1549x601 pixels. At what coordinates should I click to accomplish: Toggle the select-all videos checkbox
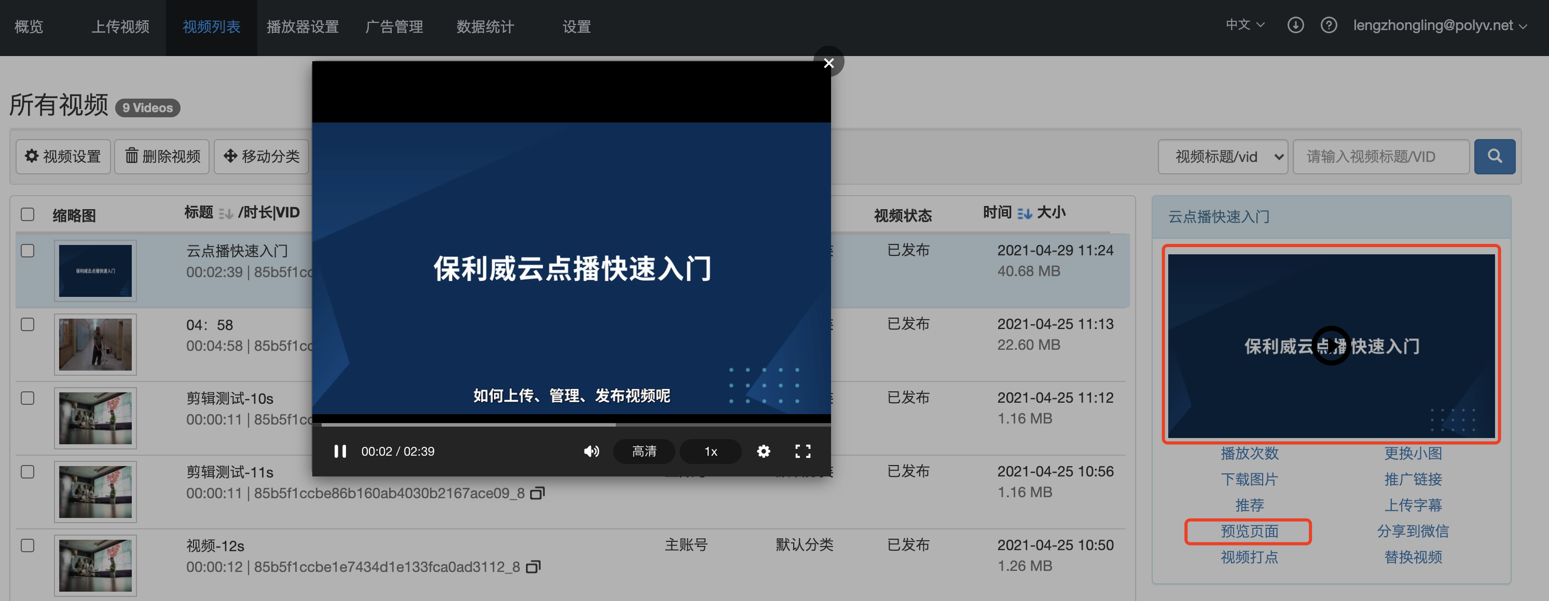(x=27, y=215)
